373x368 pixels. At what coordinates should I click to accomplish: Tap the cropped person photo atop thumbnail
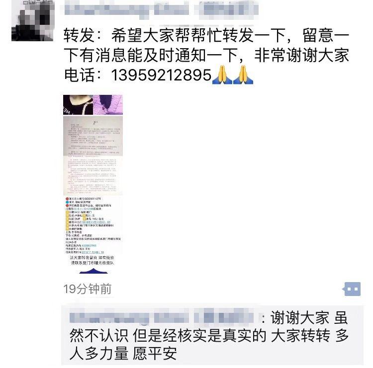click(x=93, y=105)
